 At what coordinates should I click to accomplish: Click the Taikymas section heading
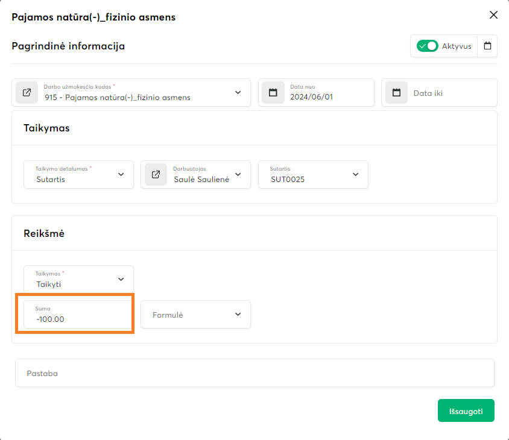coord(46,128)
